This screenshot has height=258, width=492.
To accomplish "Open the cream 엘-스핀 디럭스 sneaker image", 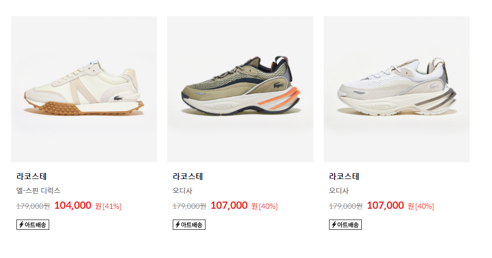I will click(x=84, y=89).
